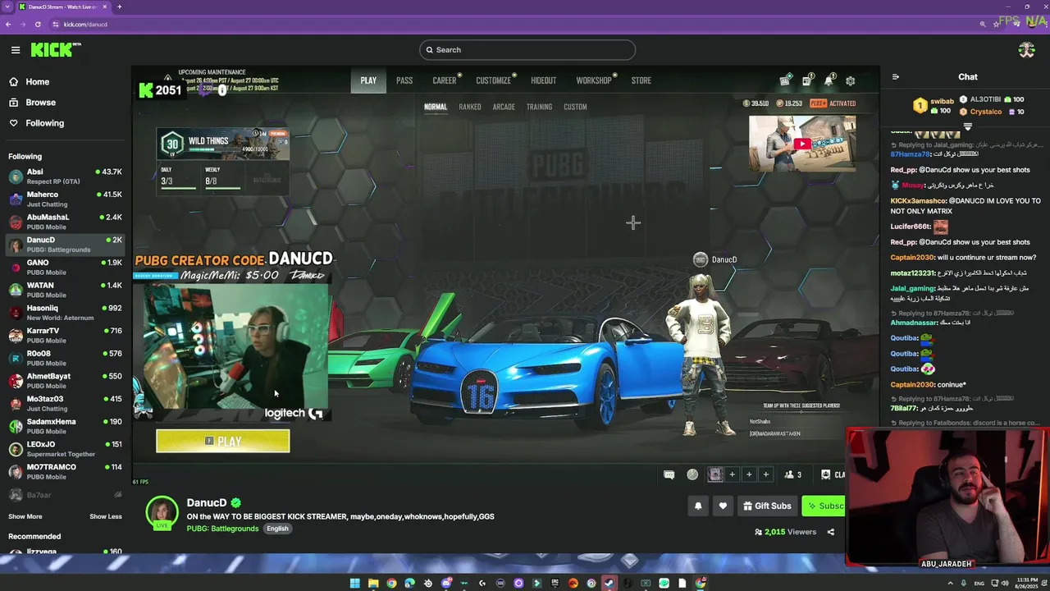The width and height of the screenshot is (1050, 591).
Task: Open Epic Games icon in taskbar
Action: (x=555, y=584)
